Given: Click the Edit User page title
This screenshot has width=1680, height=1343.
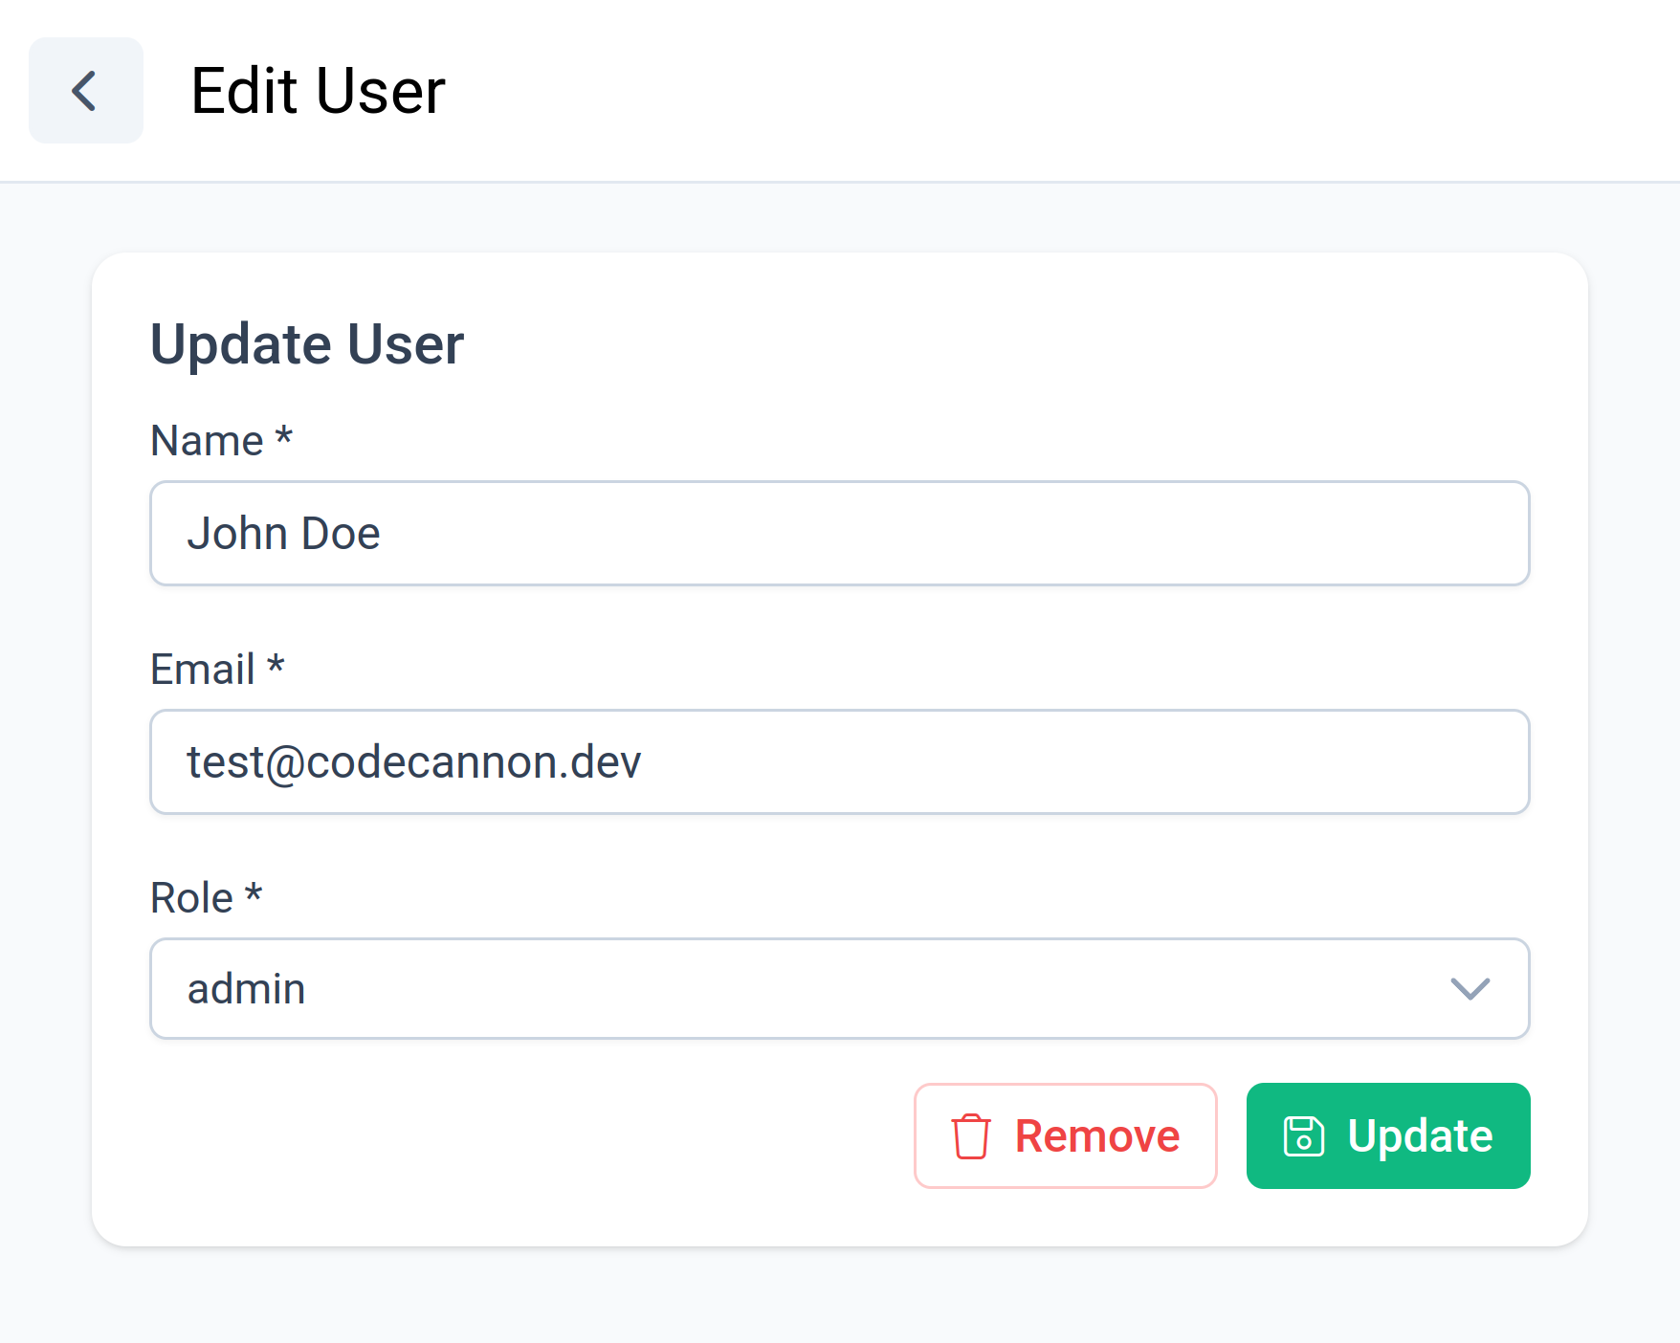Looking at the screenshot, I should 319,91.
